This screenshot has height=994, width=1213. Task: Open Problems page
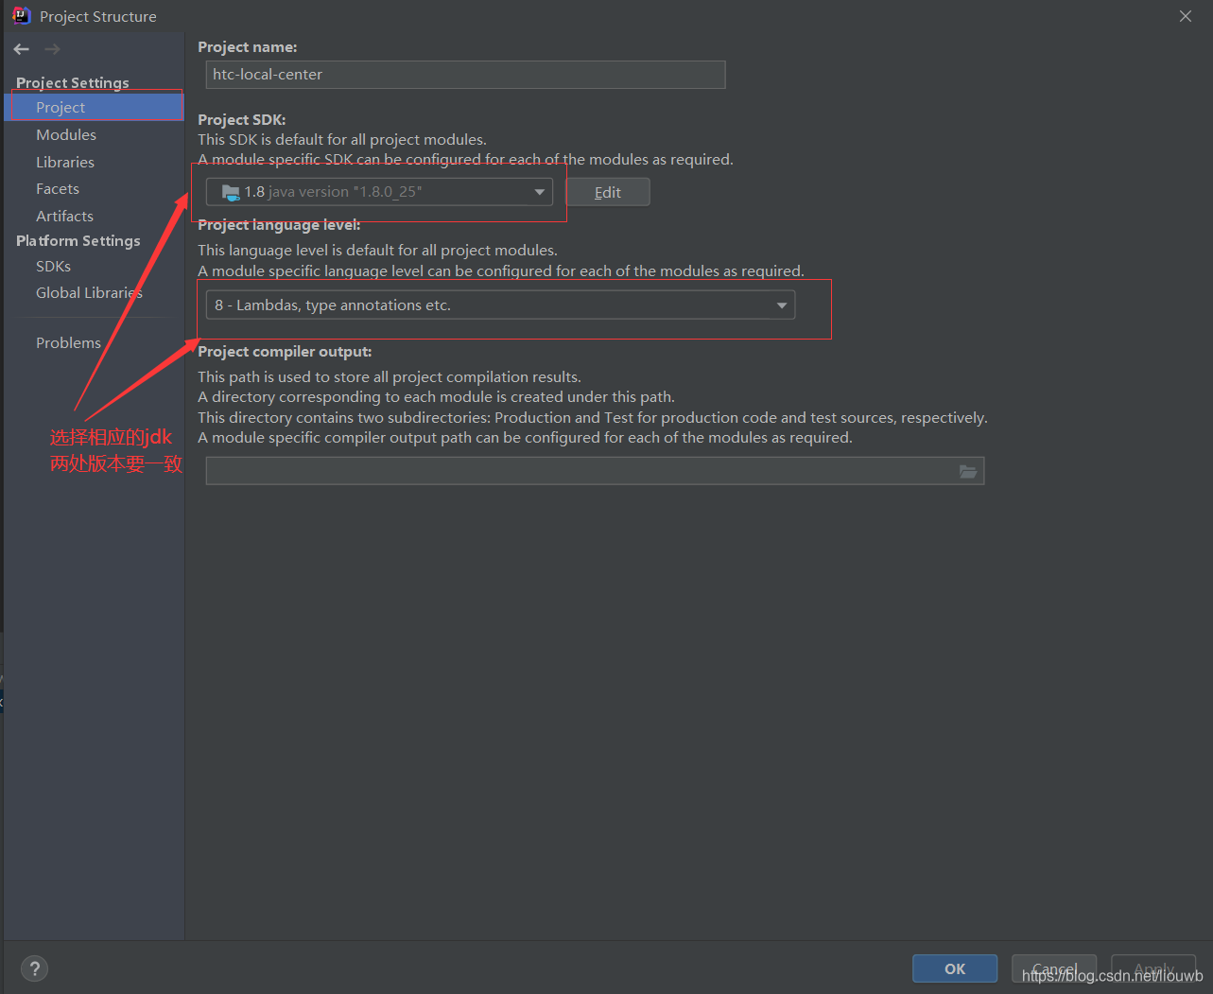point(68,343)
